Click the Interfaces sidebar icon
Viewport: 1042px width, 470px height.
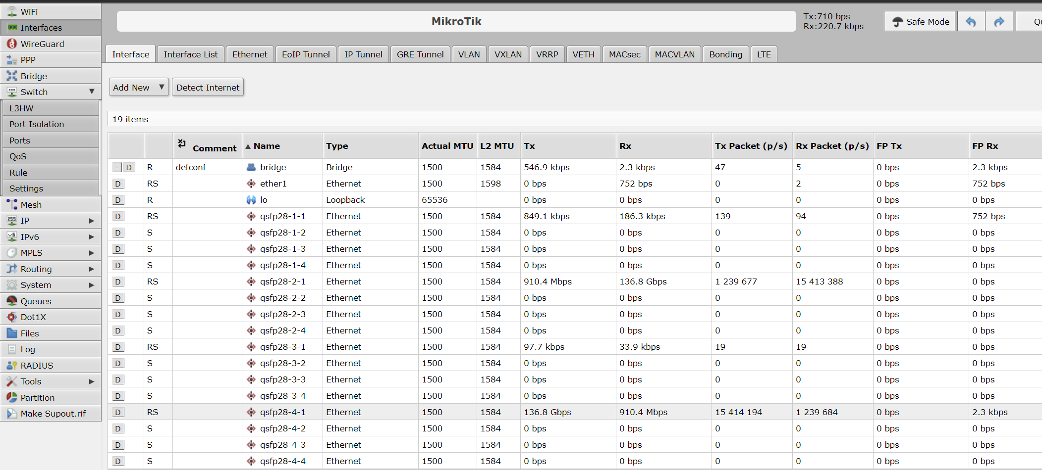coord(12,28)
